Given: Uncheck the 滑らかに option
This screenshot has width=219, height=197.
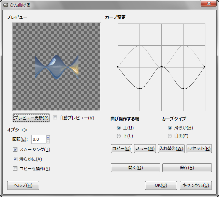Looking at the screenshot, I should [15, 159].
